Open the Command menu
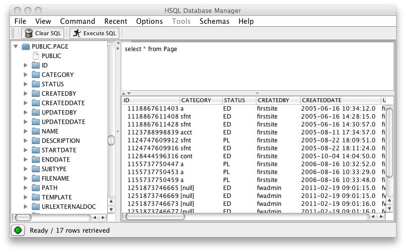Screen dimensions: 406x252 click(78, 21)
